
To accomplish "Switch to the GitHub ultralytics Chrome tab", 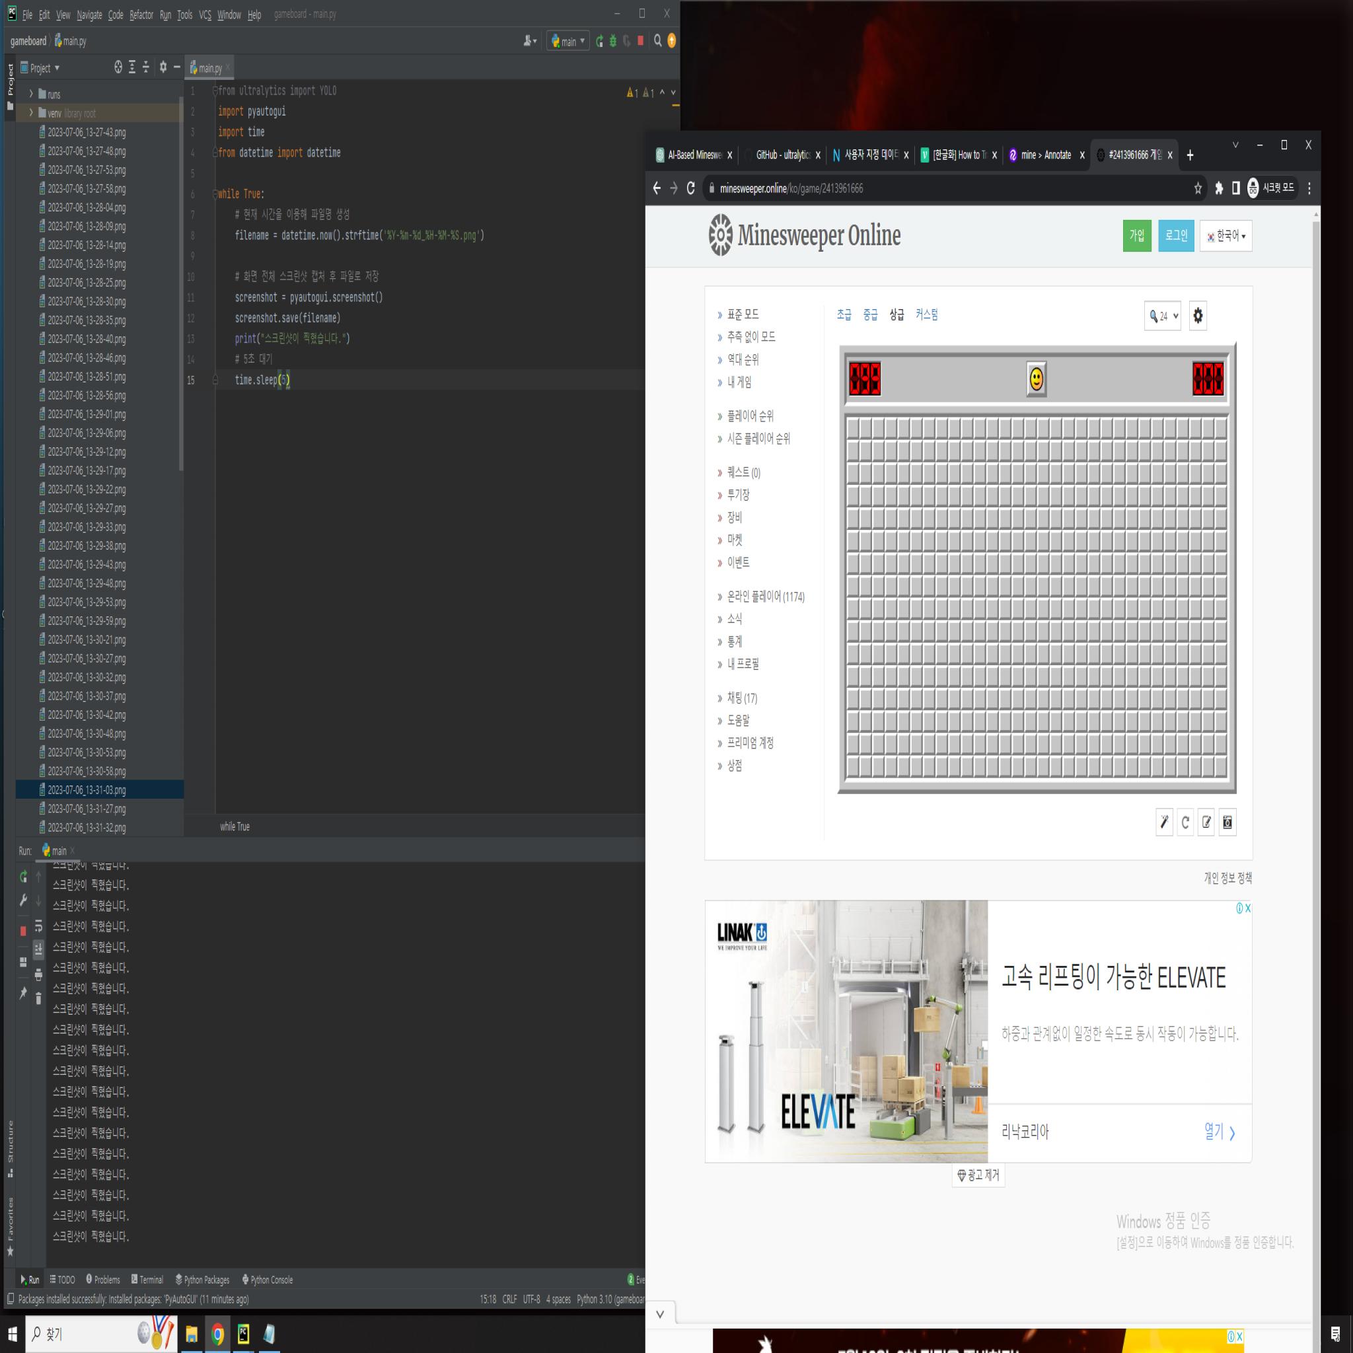I will 783,155.
